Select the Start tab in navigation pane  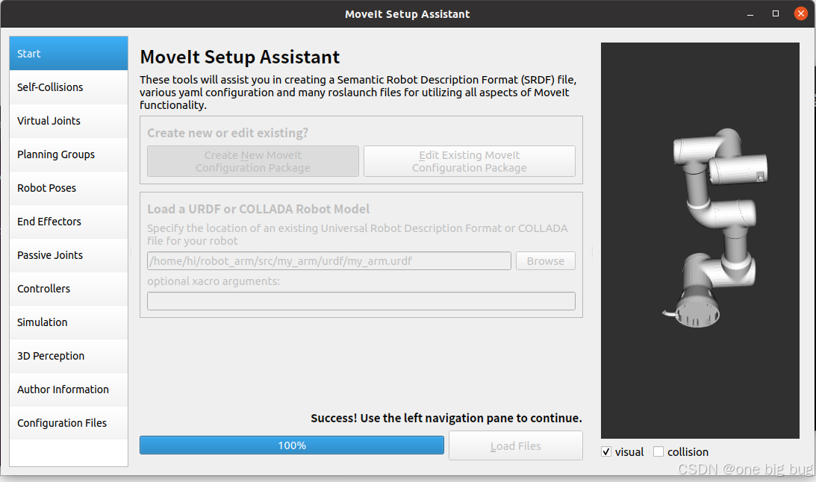[x=69, y=54]
